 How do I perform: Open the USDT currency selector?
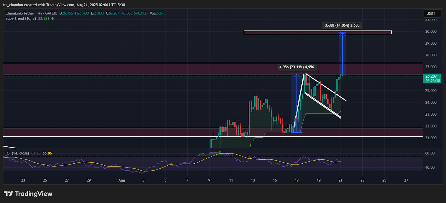click(x=433, y=13)
